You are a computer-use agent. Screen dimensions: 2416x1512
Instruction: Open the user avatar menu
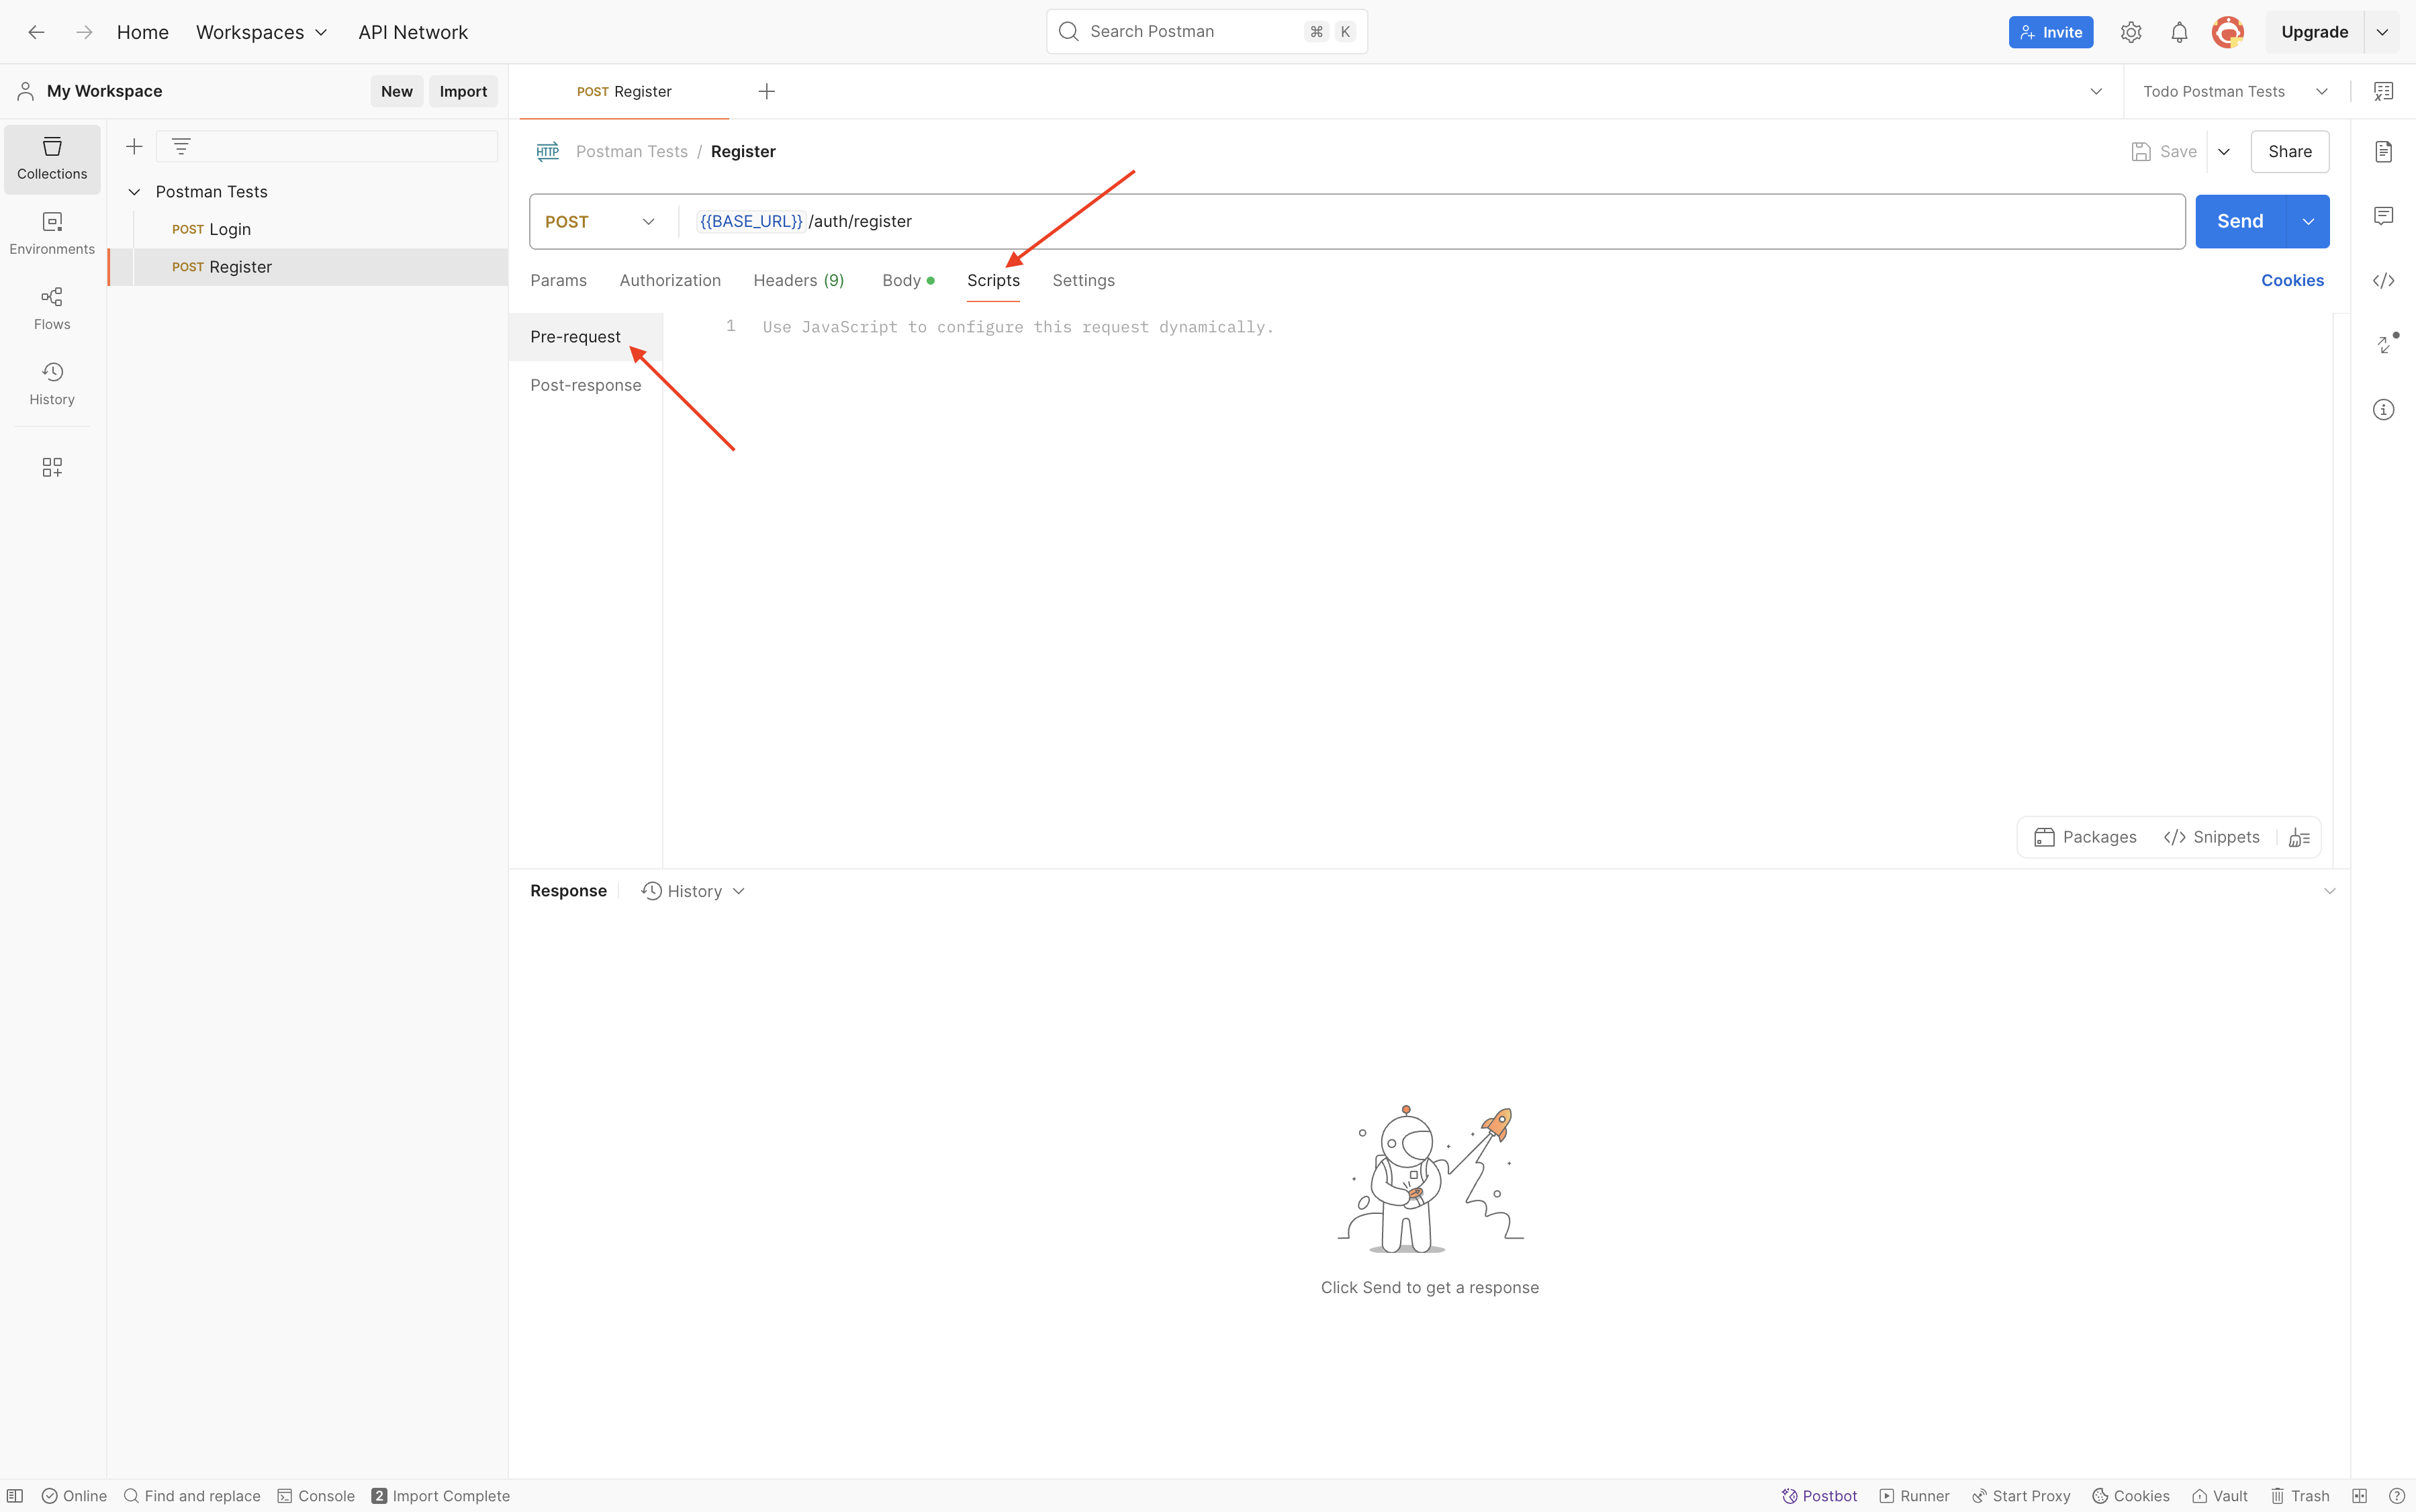coord(2228,32)
